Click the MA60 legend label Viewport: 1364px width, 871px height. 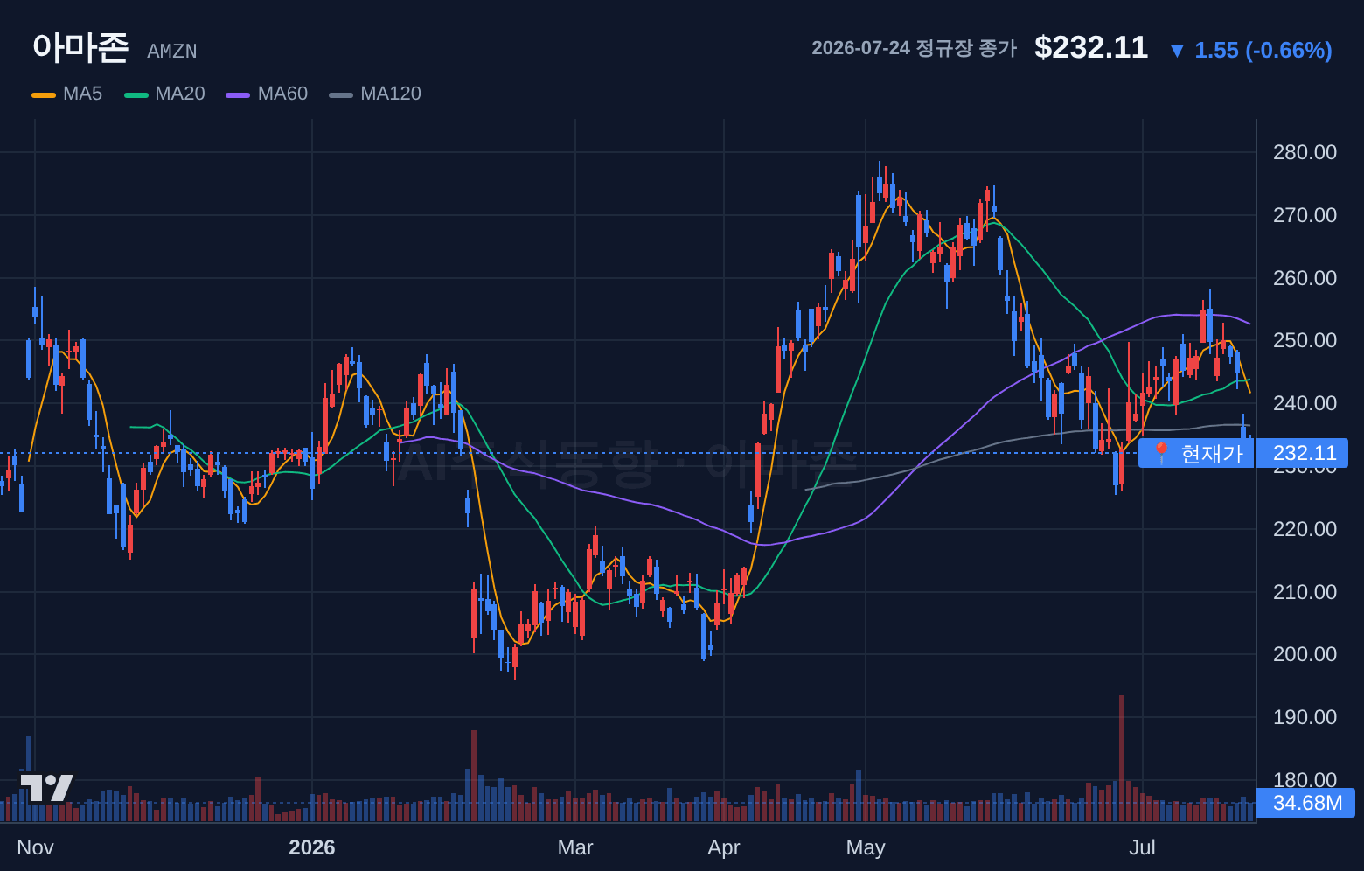coord(282,94)
